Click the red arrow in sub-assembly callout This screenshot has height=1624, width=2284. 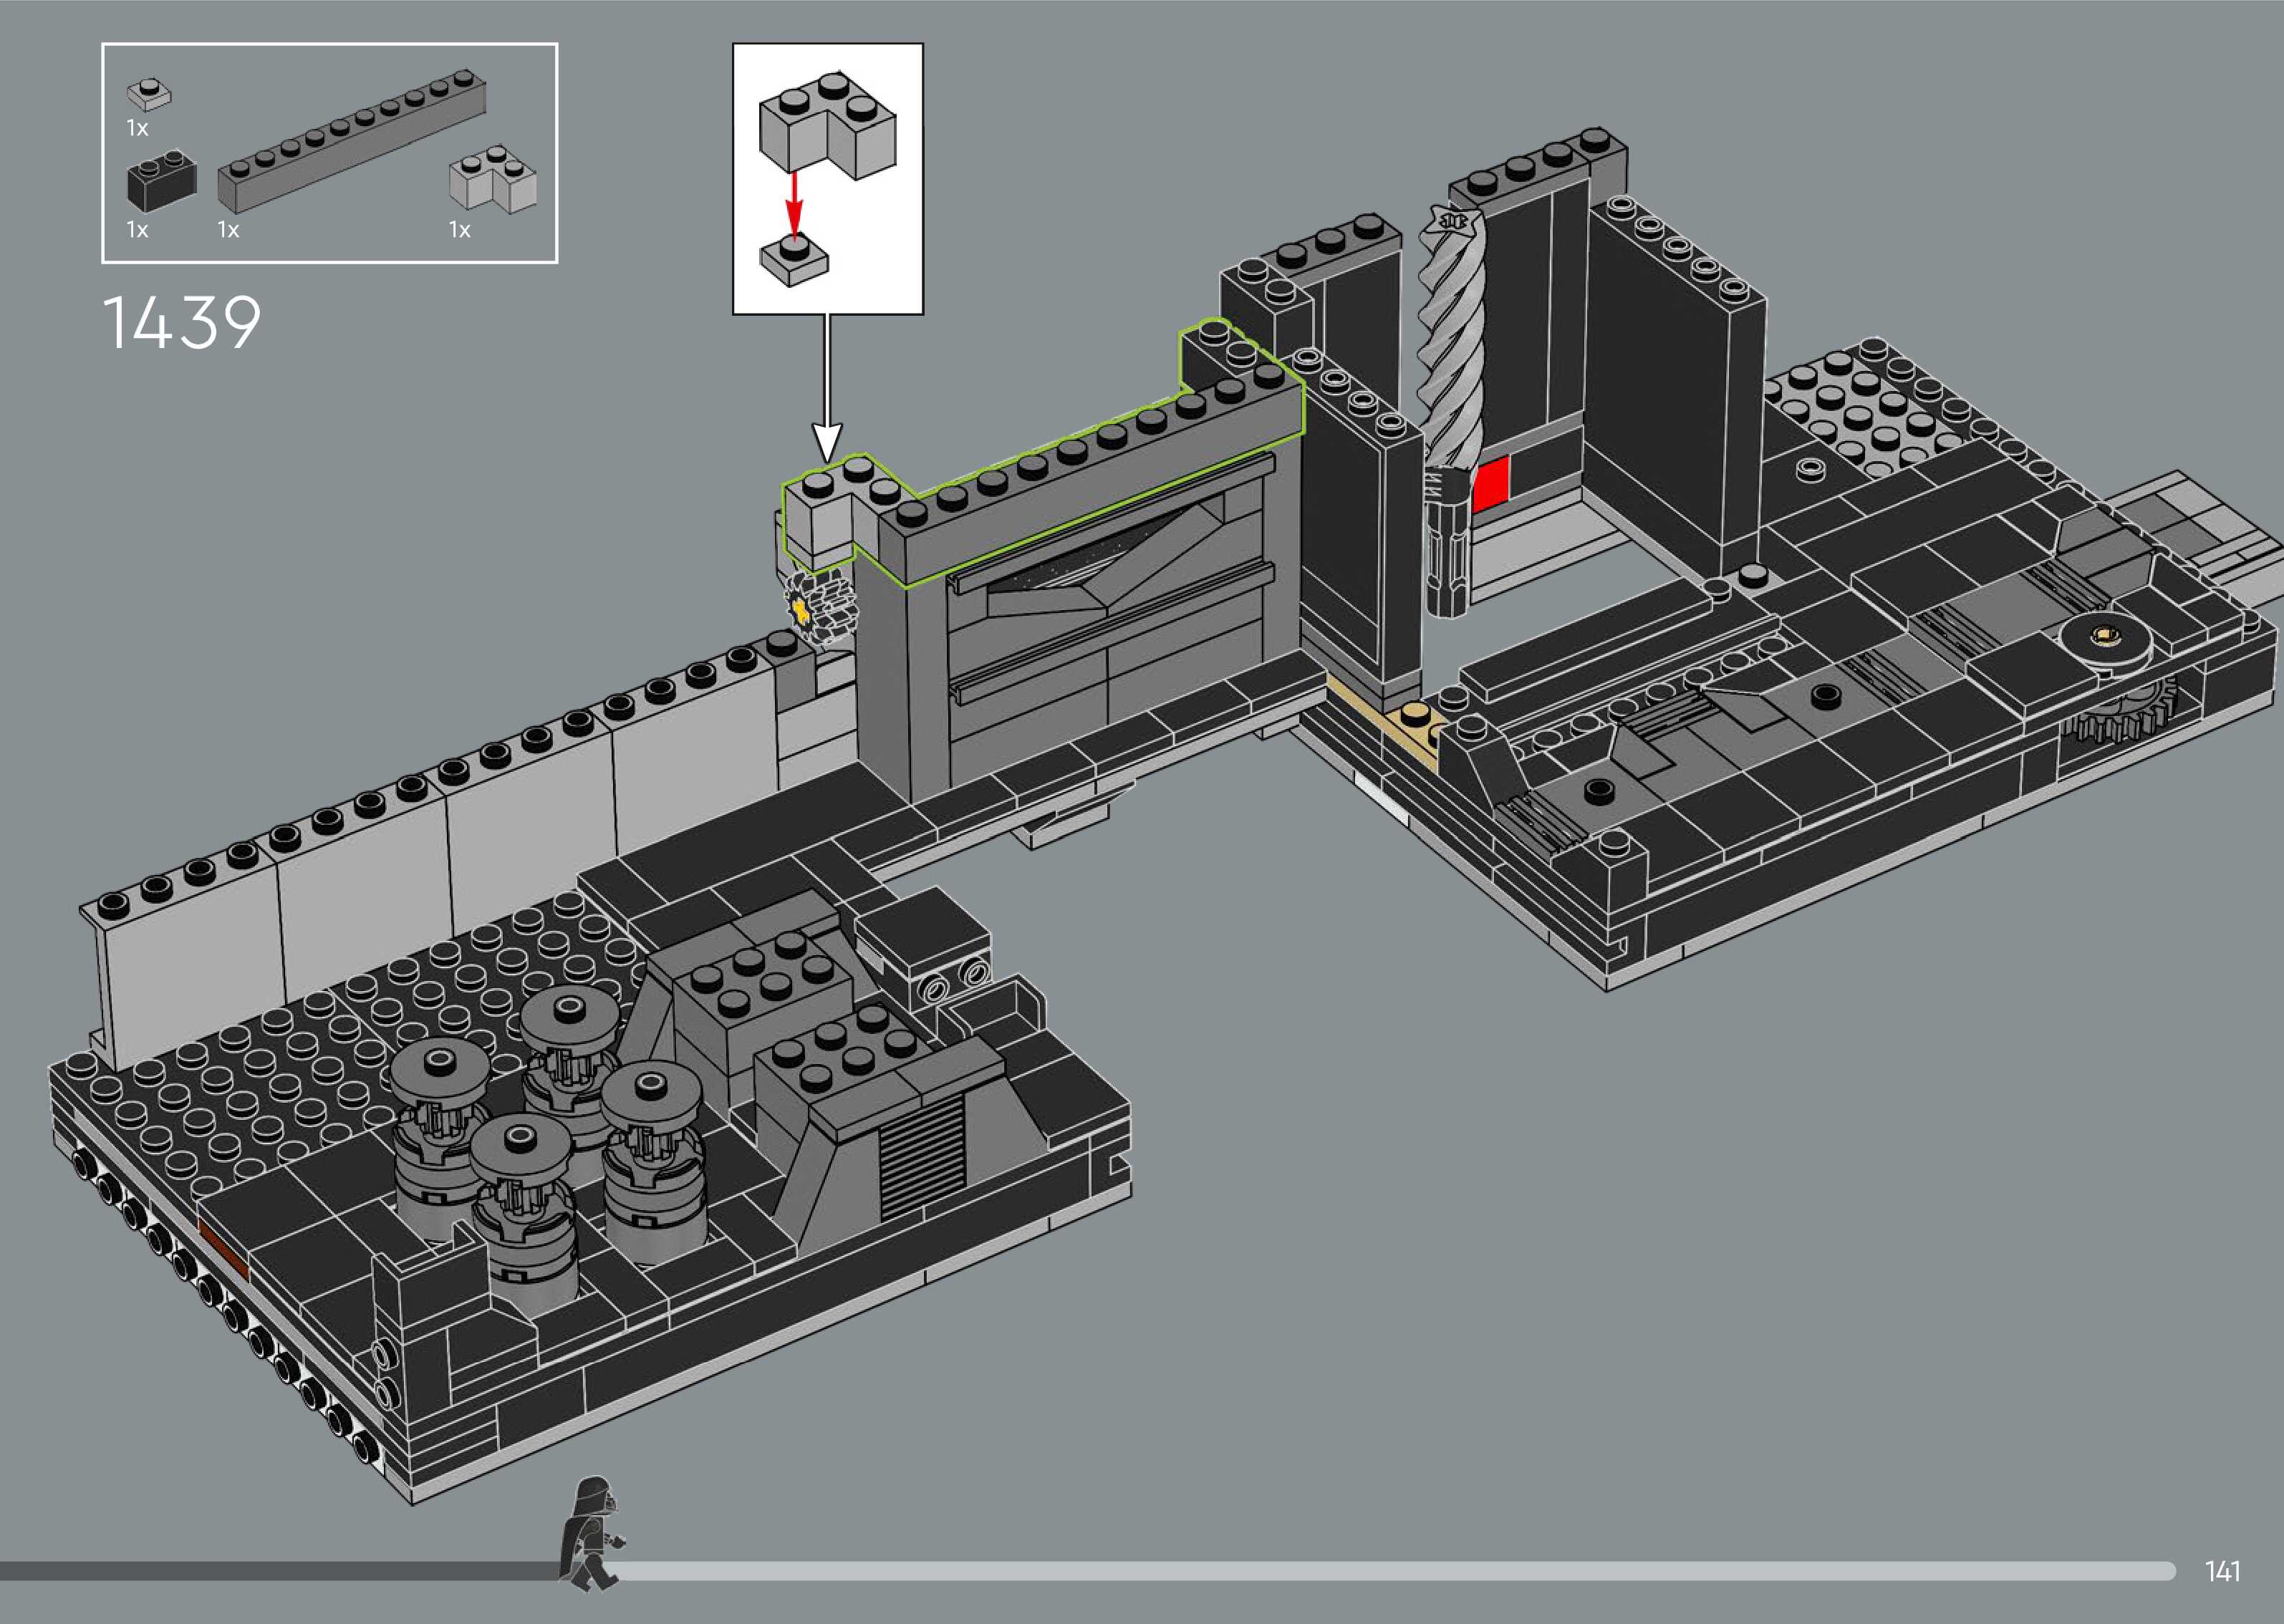tap(793, 203)
